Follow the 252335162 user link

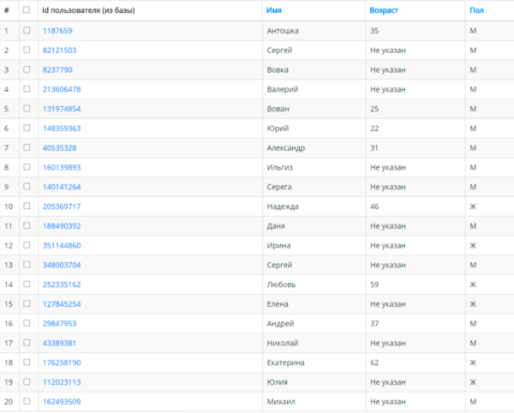click(62, 284)
